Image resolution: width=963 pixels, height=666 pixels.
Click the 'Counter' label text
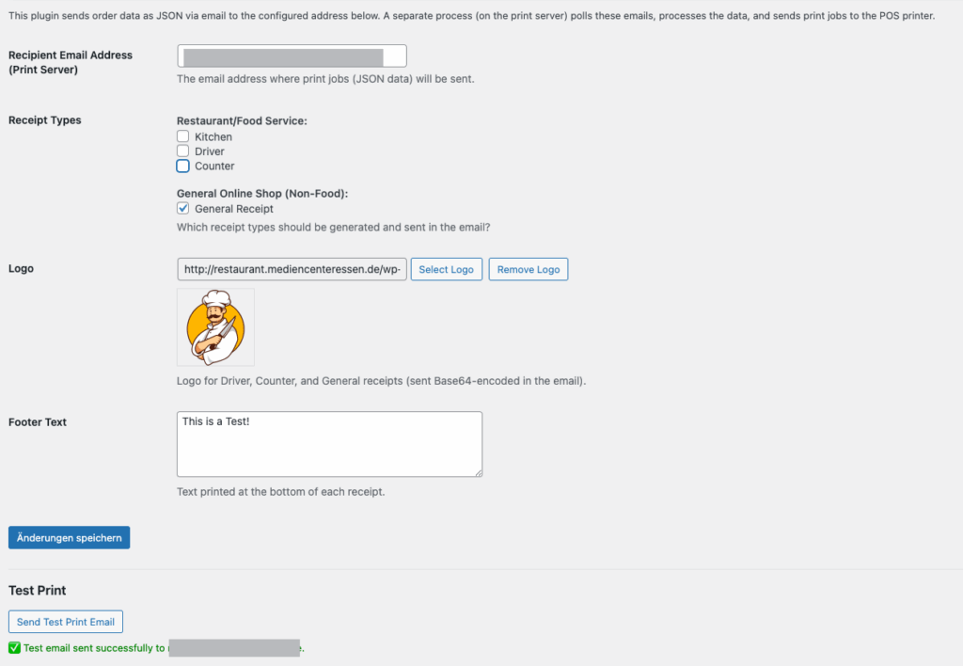(x=214, y=166)
